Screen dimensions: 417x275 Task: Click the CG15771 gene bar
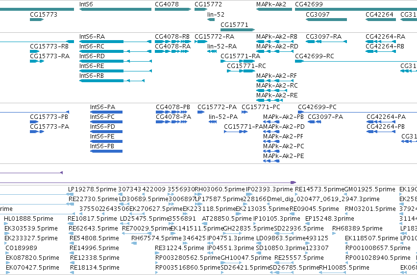[238, 30]
